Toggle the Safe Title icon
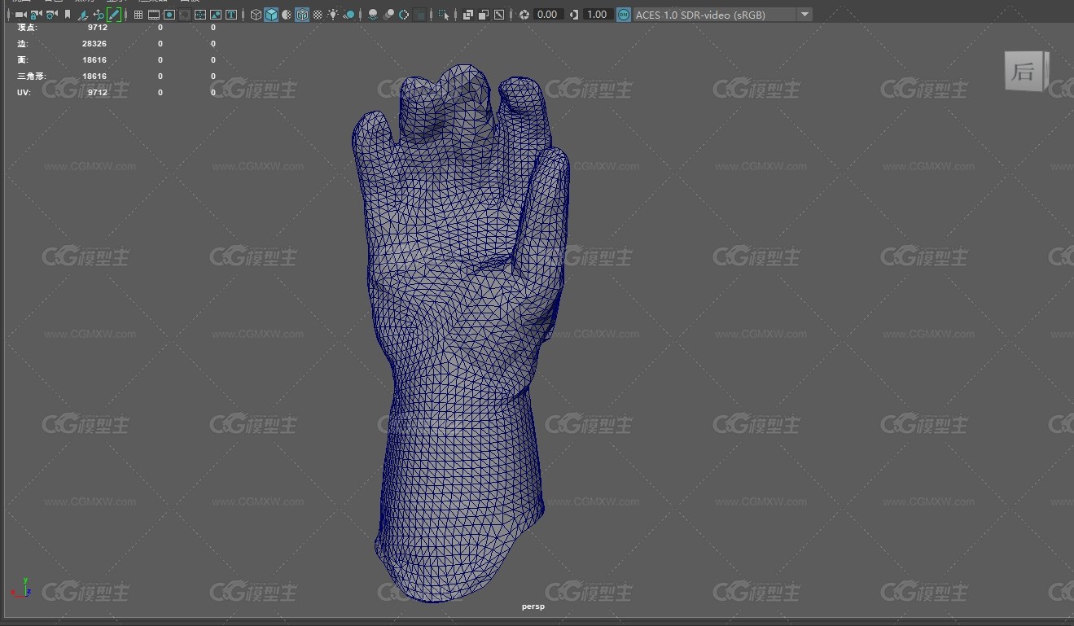The image size is (1074, 626). pyautogui.click(x=231, y=15)
